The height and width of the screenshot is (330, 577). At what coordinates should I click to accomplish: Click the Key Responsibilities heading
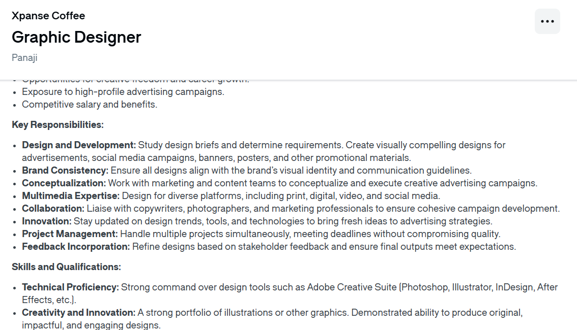click(57, 125)
